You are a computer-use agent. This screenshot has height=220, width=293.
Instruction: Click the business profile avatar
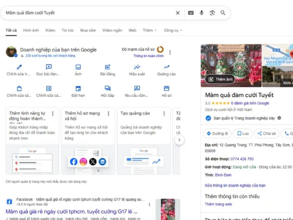[11, 52]
